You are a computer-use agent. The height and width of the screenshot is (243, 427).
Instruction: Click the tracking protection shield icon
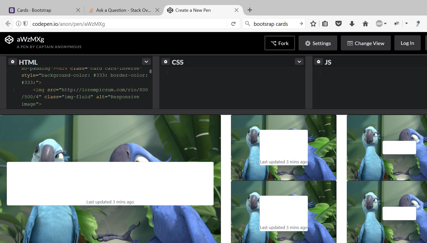click(25, 24)
